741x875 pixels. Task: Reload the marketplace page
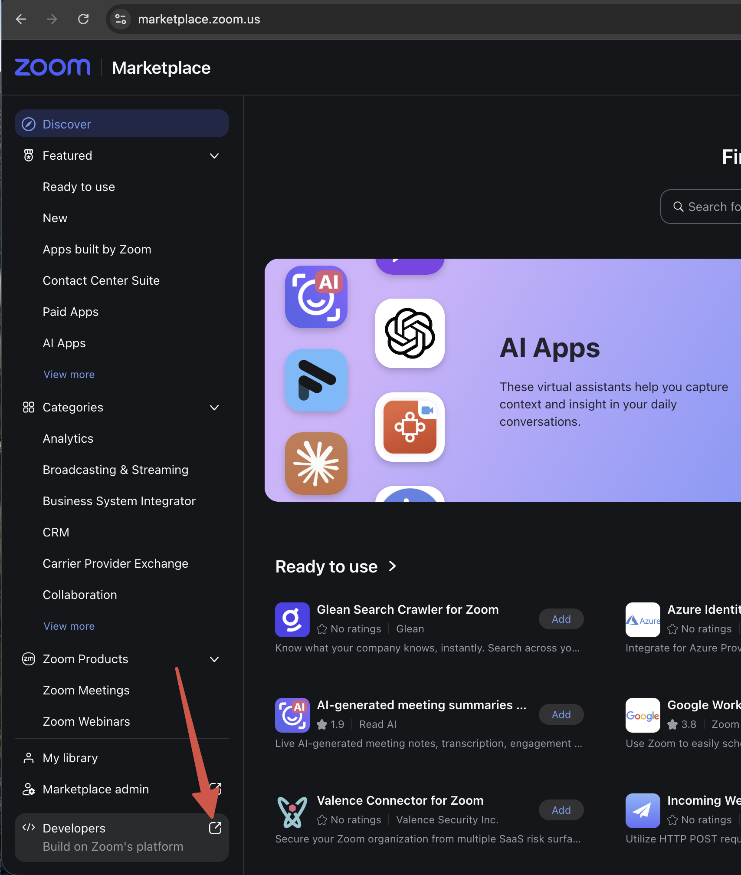83,19
